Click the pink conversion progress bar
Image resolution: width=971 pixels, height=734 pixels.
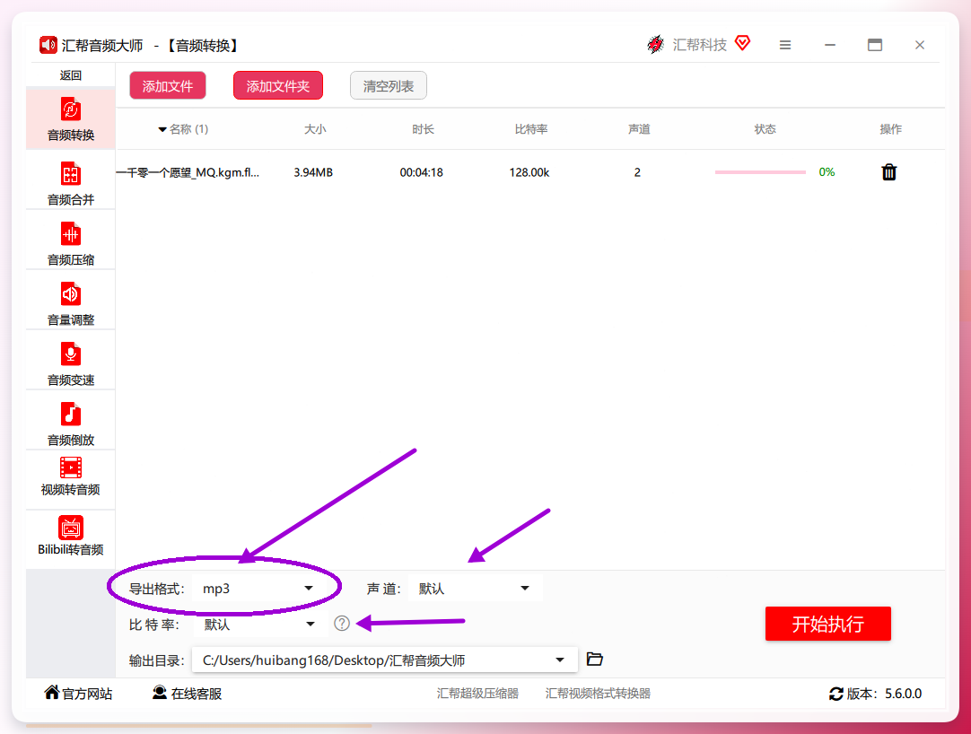(x=760, y=172)
